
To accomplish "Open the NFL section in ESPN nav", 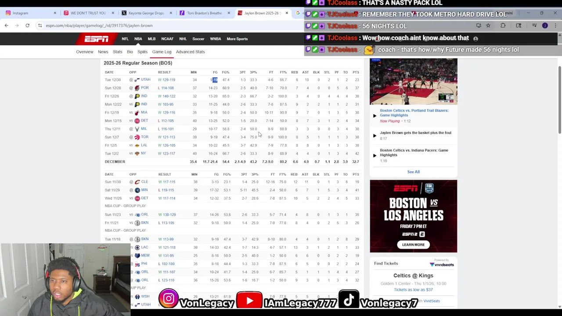I will (125, 39).
